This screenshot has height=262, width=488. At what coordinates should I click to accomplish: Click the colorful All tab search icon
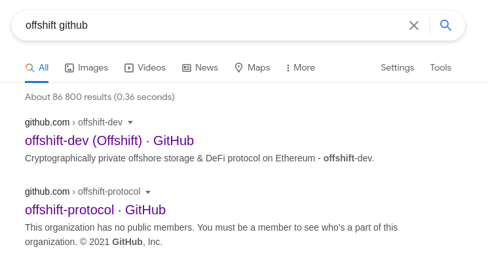[29, 68]
